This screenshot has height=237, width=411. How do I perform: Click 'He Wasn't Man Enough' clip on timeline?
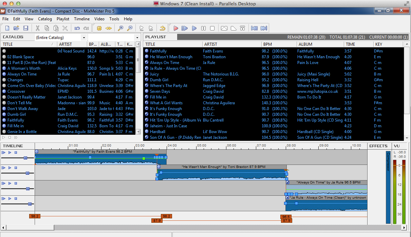[x=222, y=173]
